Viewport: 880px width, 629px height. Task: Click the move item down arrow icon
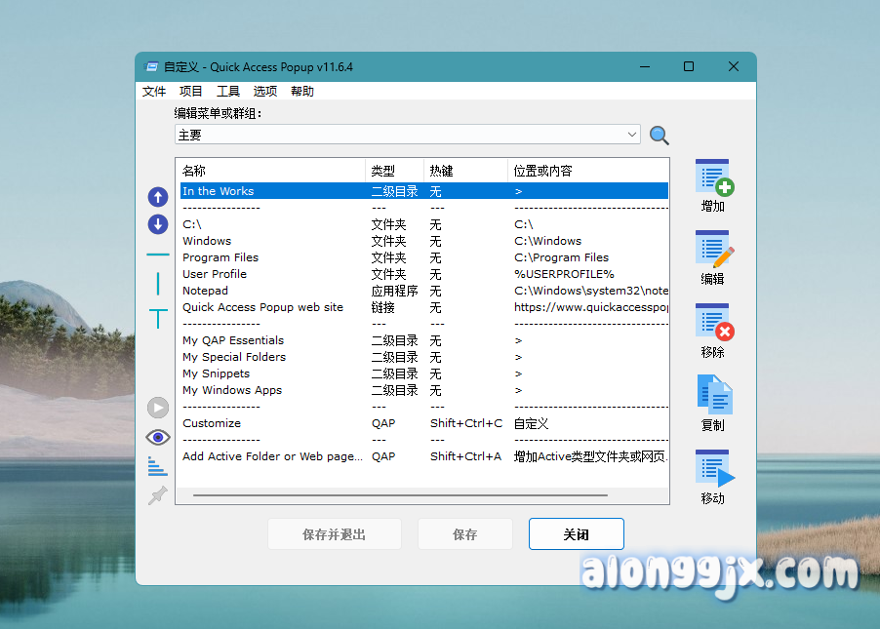coord(158,225)
